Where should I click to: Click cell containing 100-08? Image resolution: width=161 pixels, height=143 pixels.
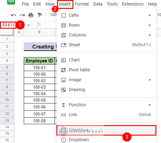coord(39,121)
